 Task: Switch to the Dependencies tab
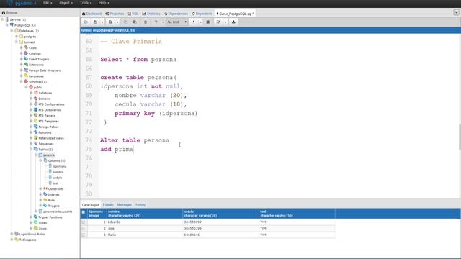pos(176,14)
